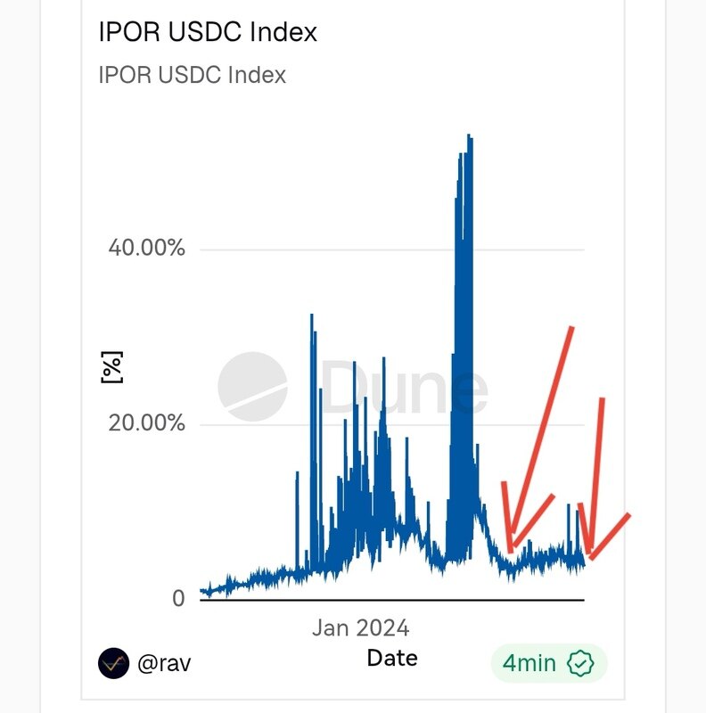Open the @rav username link

(x=165, y=663)
